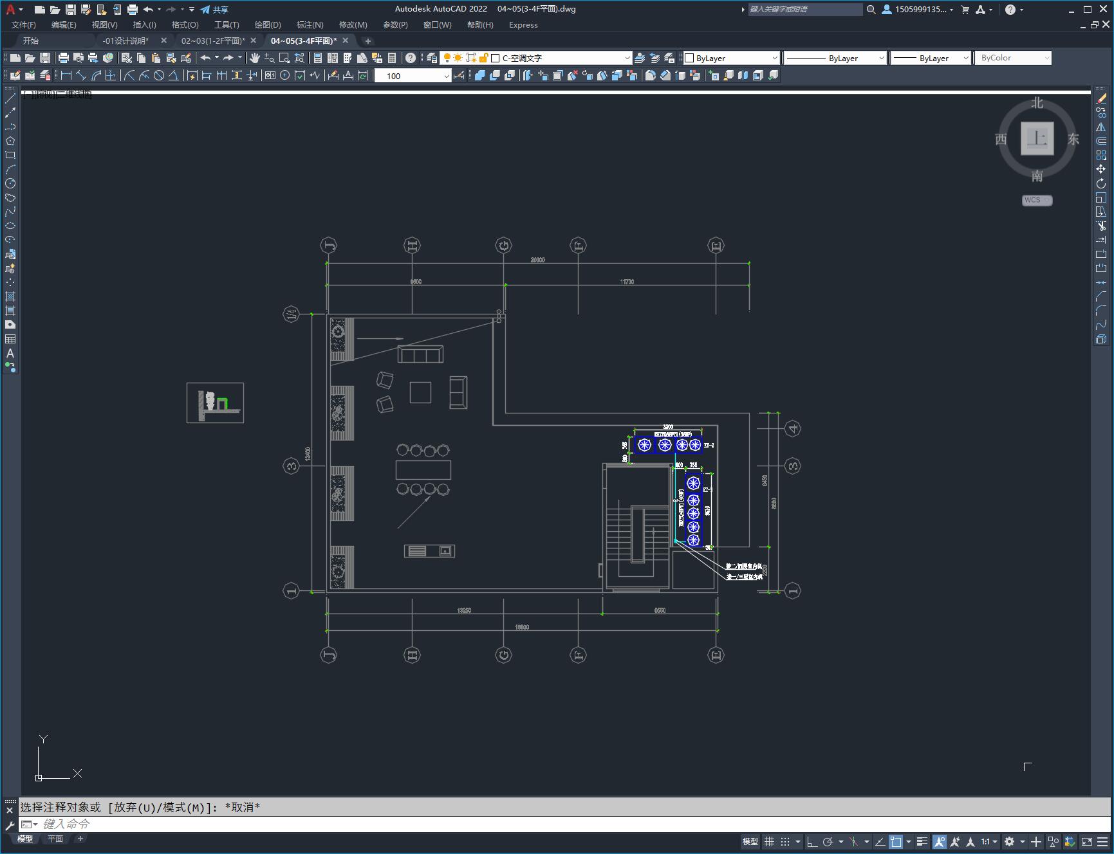Click the Pan hand tool
This screenshot has width=1114, height=854.
click(255, 58)
